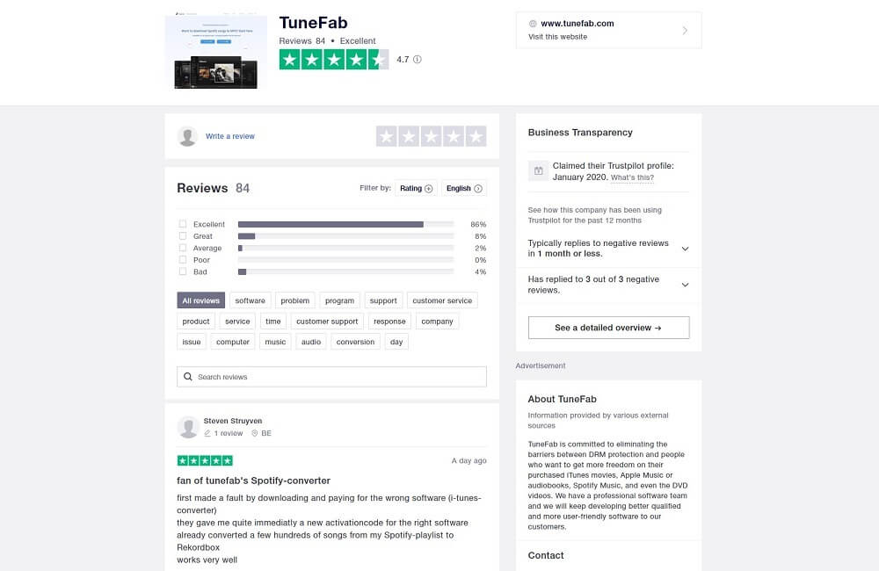The width and height of the screenshot is (879, 571).
Task: Open the English language filter dropdown
Action: [x=463, y=188]
